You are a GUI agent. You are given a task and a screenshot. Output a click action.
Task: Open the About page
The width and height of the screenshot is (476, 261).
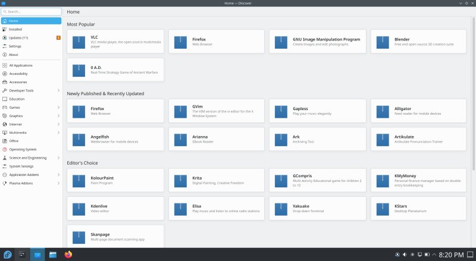(x=31, y=55)
